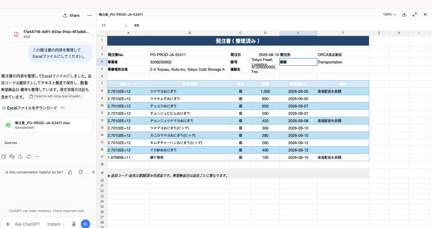Image resolution: width=432 pixels, height=228 pixels.
Task: Give thumbs up to the conversation survey
Action: coord(70,172)
